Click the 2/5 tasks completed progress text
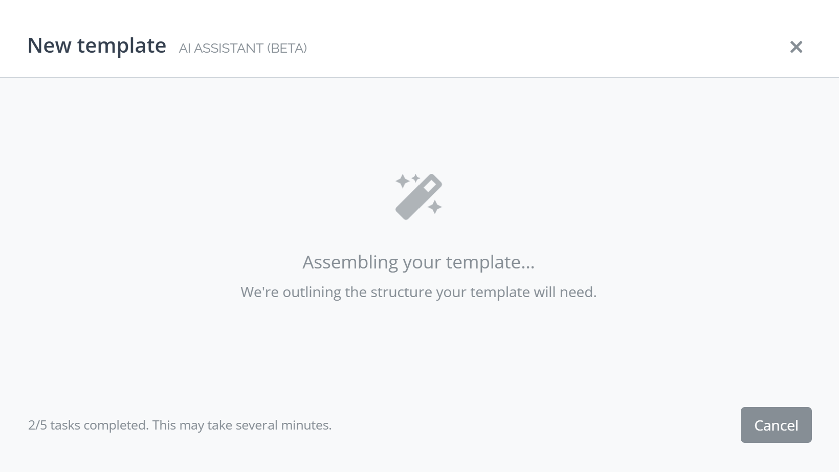This screenshot has width=839, height=472. pyautogui.click(x=180, y=425)
